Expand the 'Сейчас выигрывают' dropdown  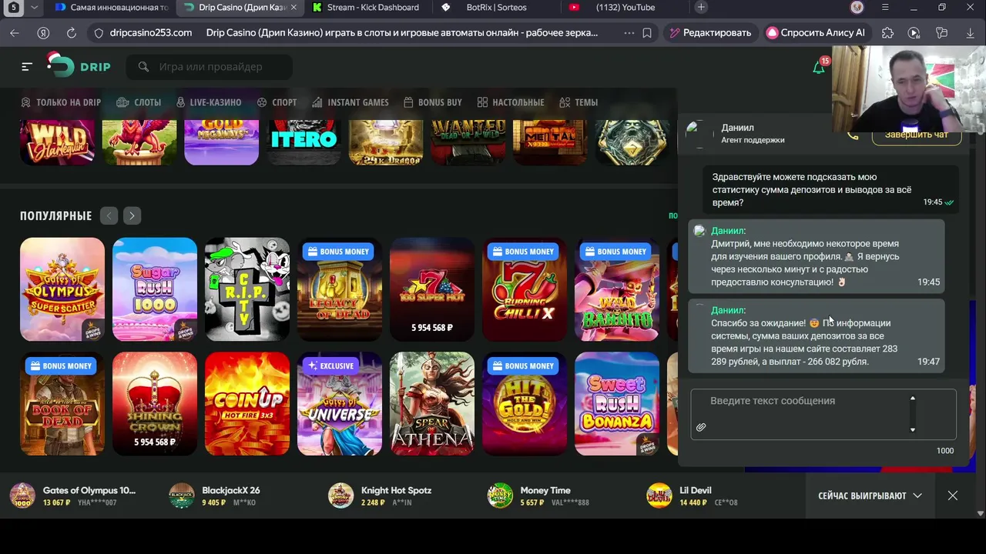(870, 496)
